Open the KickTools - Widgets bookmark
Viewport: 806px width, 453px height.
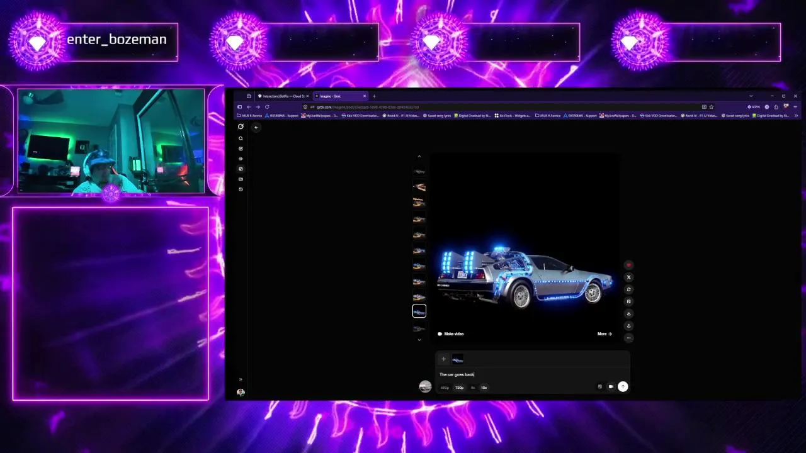(513, 116)
